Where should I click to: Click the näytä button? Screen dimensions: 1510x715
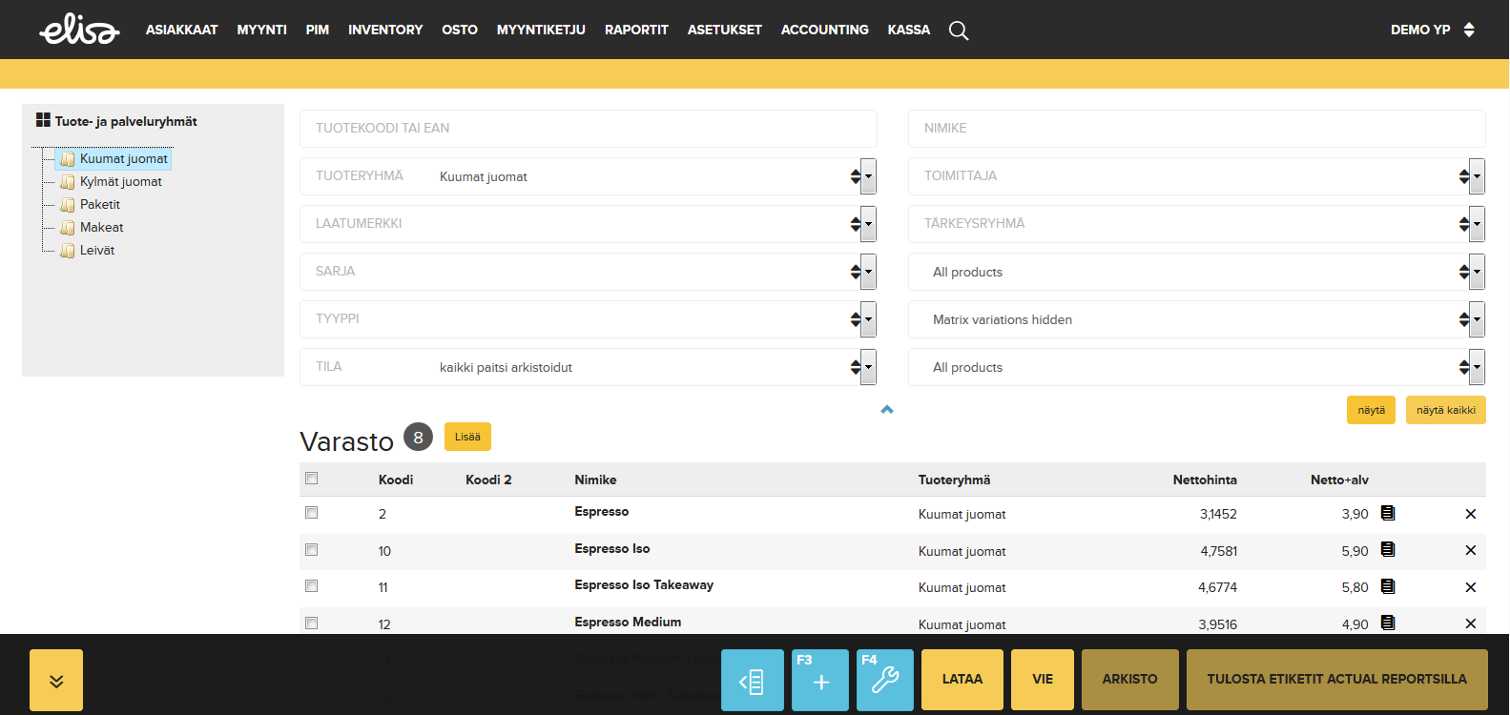click(x=1372, y=410)
